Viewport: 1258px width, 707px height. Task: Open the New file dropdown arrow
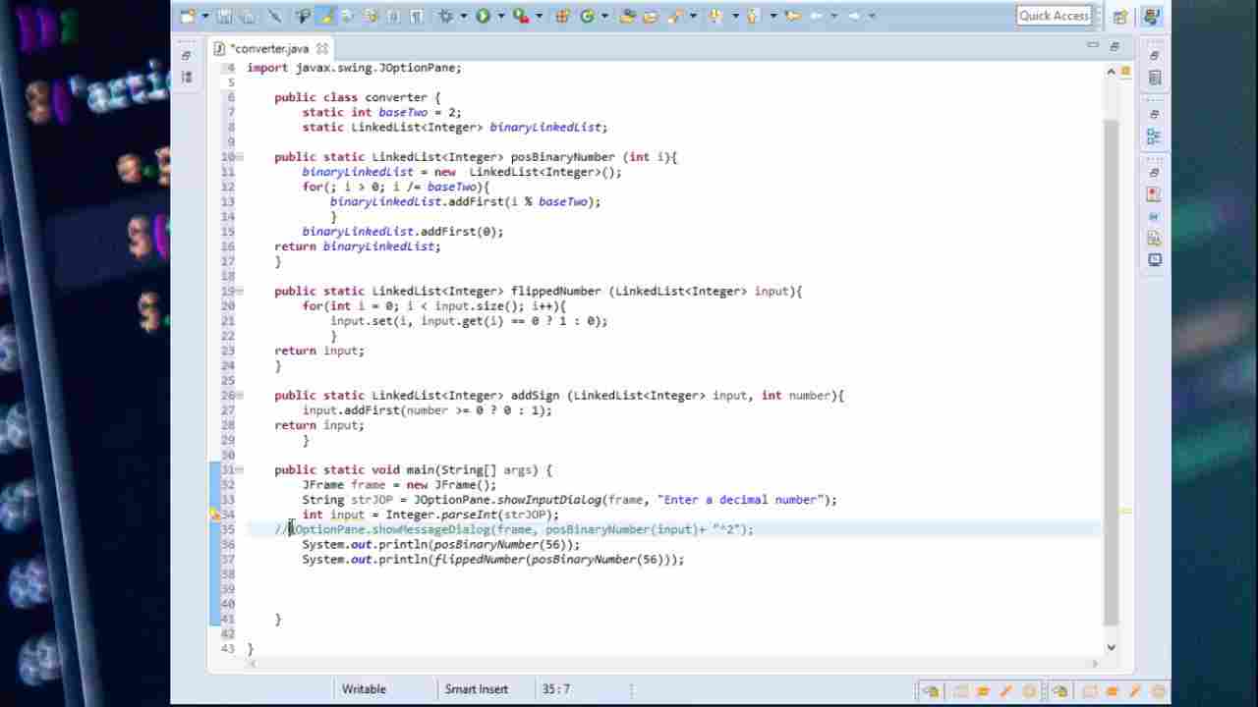204,16
